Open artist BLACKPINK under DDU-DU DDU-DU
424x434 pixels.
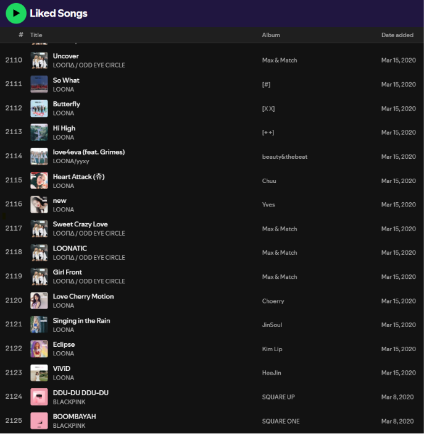[x=69, y=402]
